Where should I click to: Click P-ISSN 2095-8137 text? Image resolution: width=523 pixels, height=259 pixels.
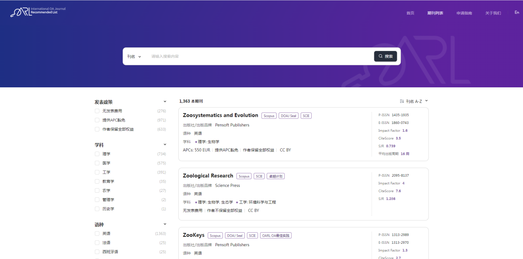pos(393,175)
